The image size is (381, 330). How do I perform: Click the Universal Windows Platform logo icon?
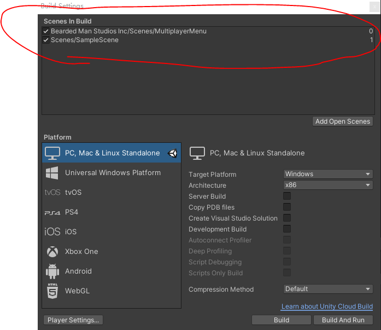(52, 173)
